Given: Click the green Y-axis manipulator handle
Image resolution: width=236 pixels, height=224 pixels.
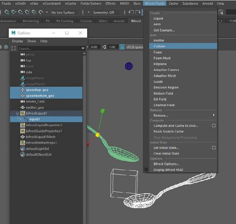Looking at the screenshot, I should [103, 111].
